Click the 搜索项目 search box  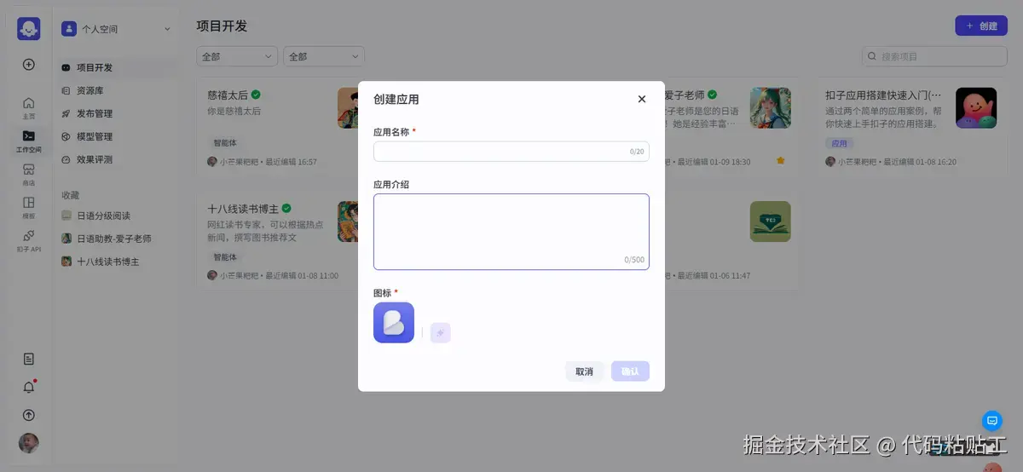(934, 56)
